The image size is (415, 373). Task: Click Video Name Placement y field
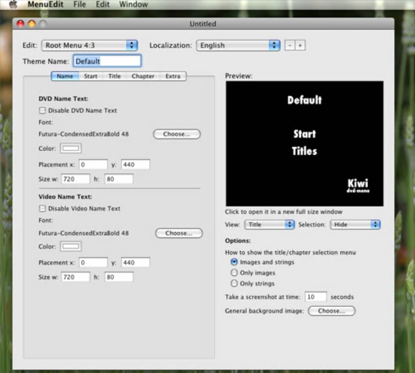[135, 262]
